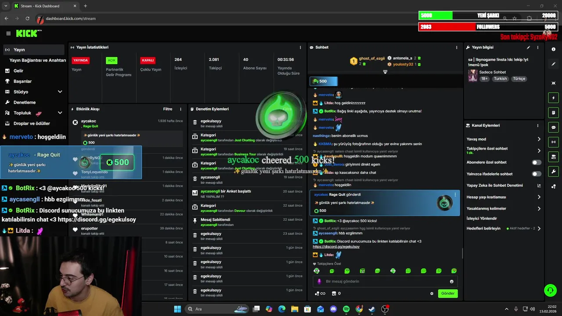The width and height of the screenshot is (562, 316).
Task: Open the Sohbet panel three-dot menu
Action: pyautogui.click(x=457, y=47)
